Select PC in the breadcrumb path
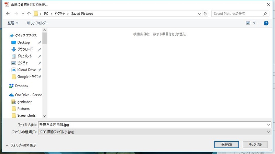Image resolution: width=275 pixels, height=154 pixels. click(46, 14)
